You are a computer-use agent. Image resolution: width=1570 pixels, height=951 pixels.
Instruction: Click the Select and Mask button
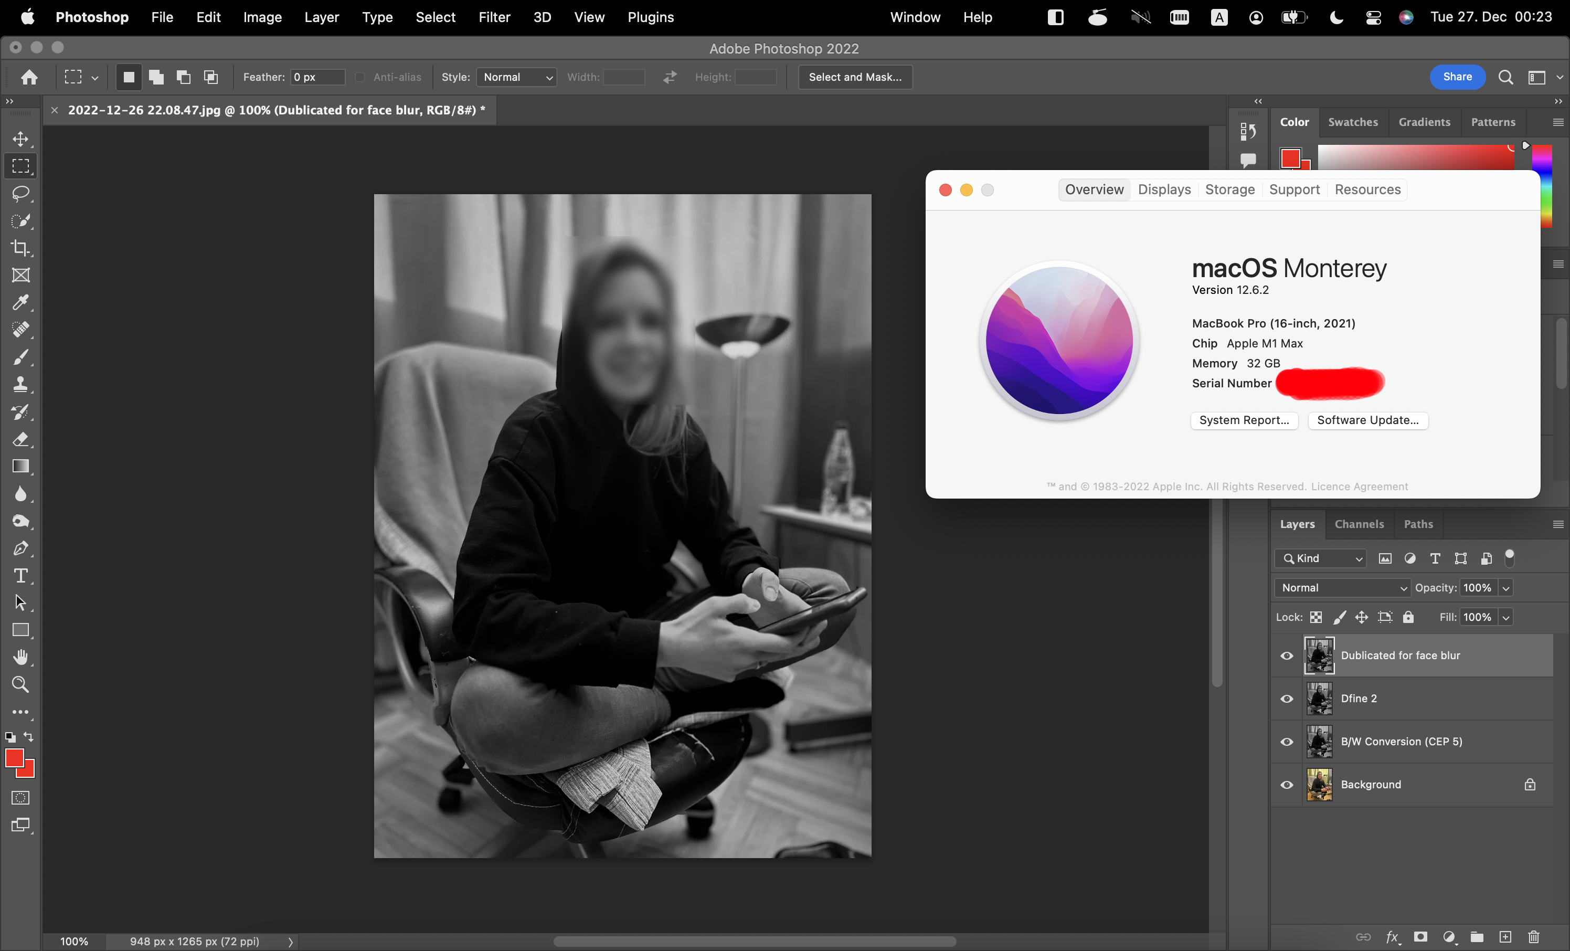point(854,77)
